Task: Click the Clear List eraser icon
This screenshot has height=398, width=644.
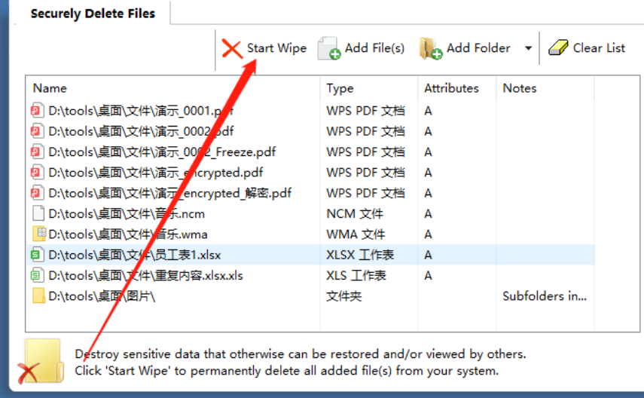Action: (558, 47)
